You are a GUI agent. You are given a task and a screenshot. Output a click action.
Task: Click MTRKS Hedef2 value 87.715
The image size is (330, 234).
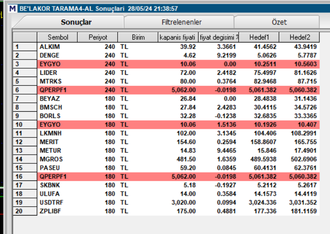tap(307, 81)
